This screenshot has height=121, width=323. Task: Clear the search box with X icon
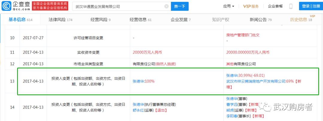click(167, 6)
